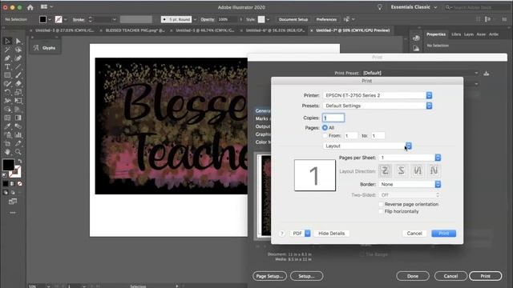The height and width of the screenshot is (288, 513).
Task: Open the PDF dropdown arrow
Action: pyautogui.click(x=308, y=234)
